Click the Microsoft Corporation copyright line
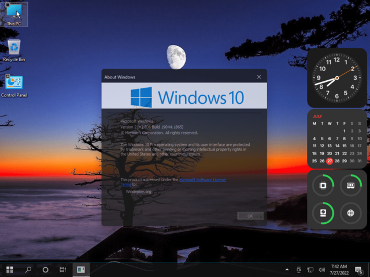 coord(159,133)
